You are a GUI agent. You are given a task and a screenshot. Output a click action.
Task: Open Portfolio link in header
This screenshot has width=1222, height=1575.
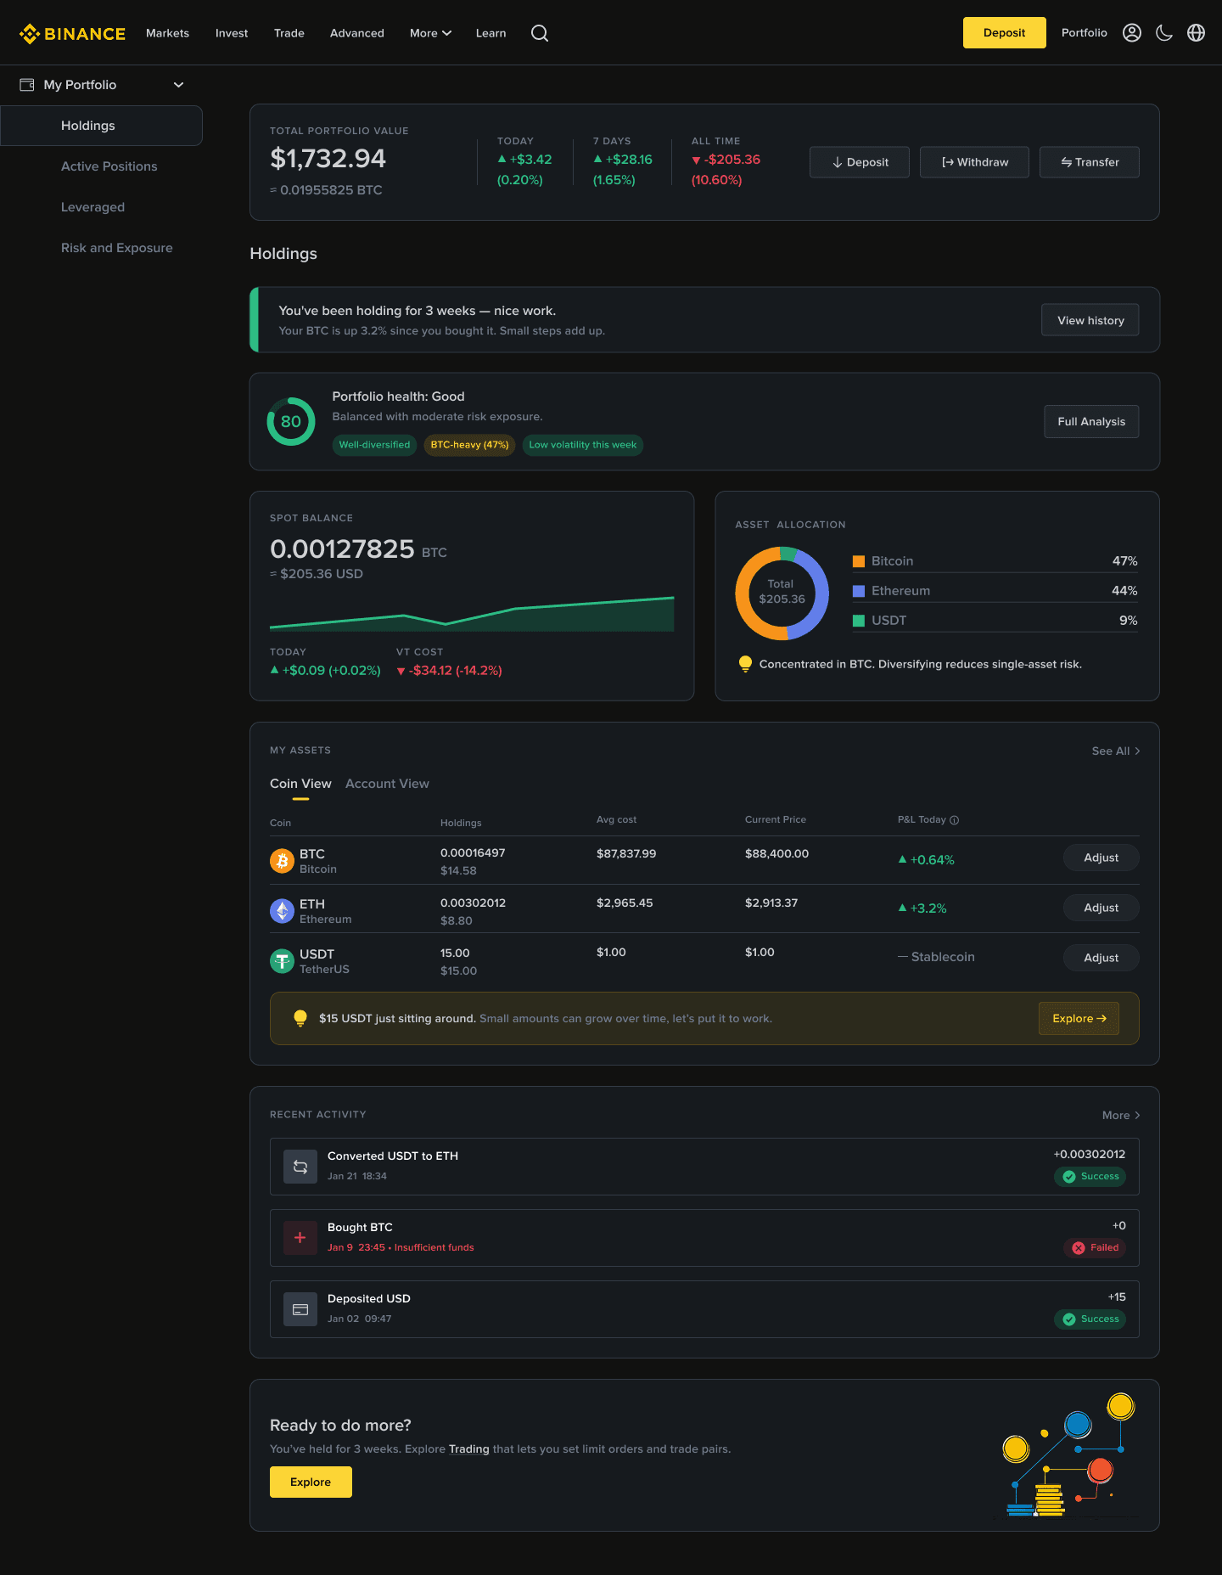click(1084, 33)
